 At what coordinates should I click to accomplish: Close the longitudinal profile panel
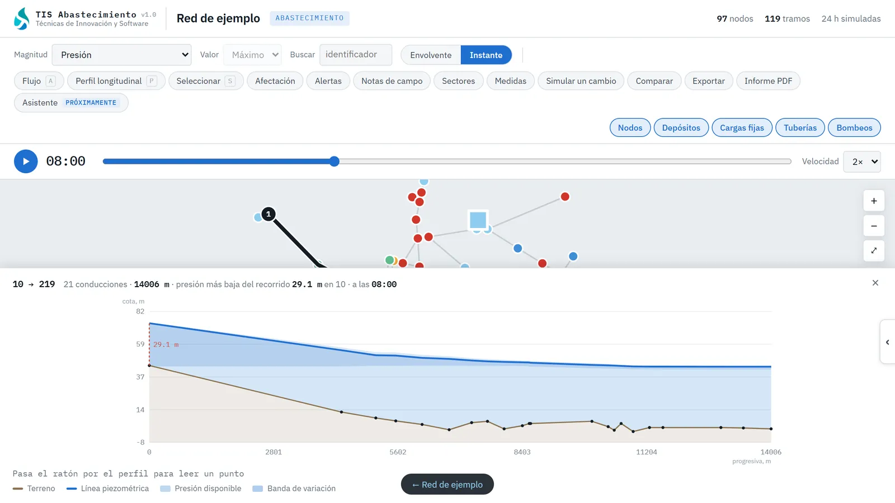pyautogui.click(x=875, y=283)
